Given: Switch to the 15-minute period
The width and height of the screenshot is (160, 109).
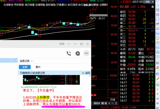Looking at the screenshot, I should [x=157, y=99].
